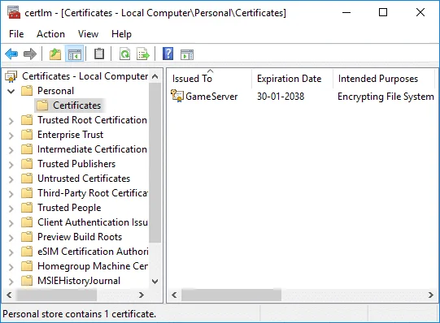Go back with the blue arrow

tap(11, 54)
